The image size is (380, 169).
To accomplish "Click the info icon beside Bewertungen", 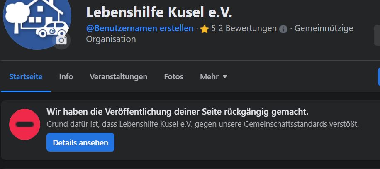I will 283,29.
